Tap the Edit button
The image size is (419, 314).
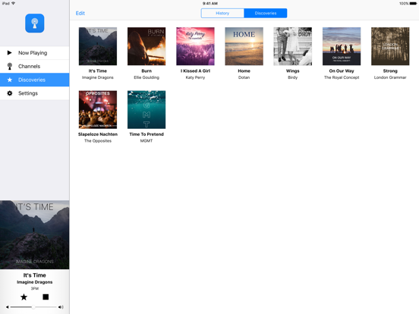(x=80, y=13)
